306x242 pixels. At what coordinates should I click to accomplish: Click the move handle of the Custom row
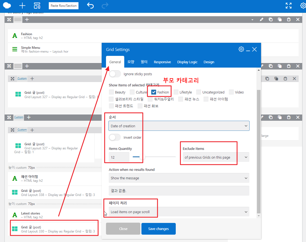tap(9, 117)
